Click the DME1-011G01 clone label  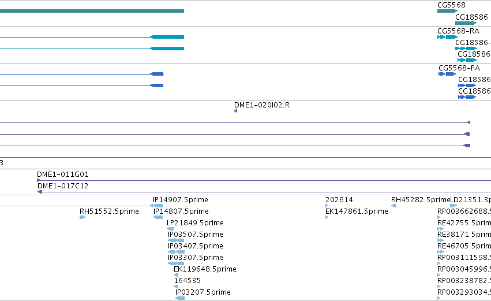tap(63, 174)
